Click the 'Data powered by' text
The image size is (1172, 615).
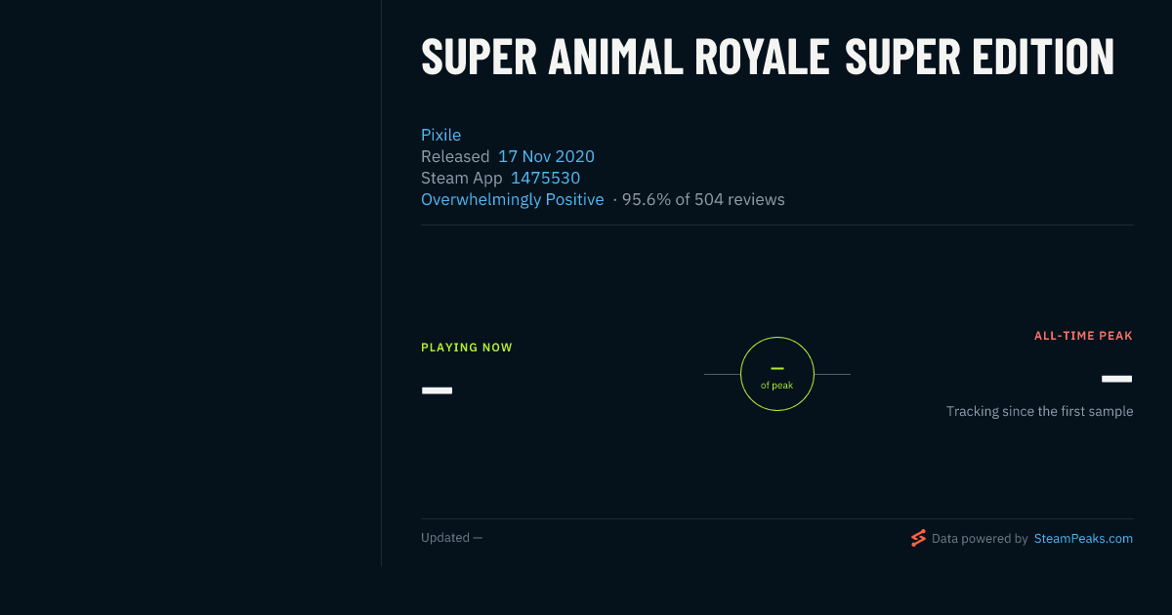[x=980, y=538]
